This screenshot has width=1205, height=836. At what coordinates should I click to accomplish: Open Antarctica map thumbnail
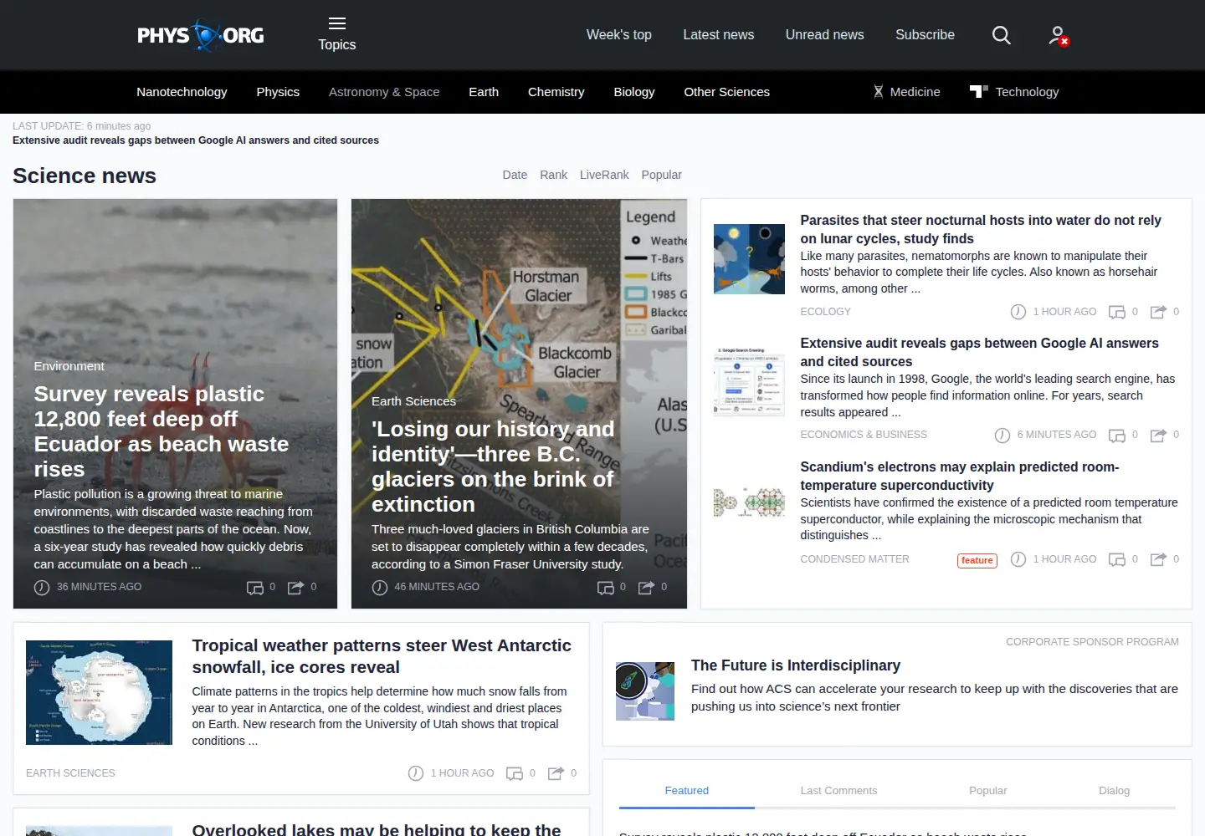pyautogui.click(x=99, y=692)
